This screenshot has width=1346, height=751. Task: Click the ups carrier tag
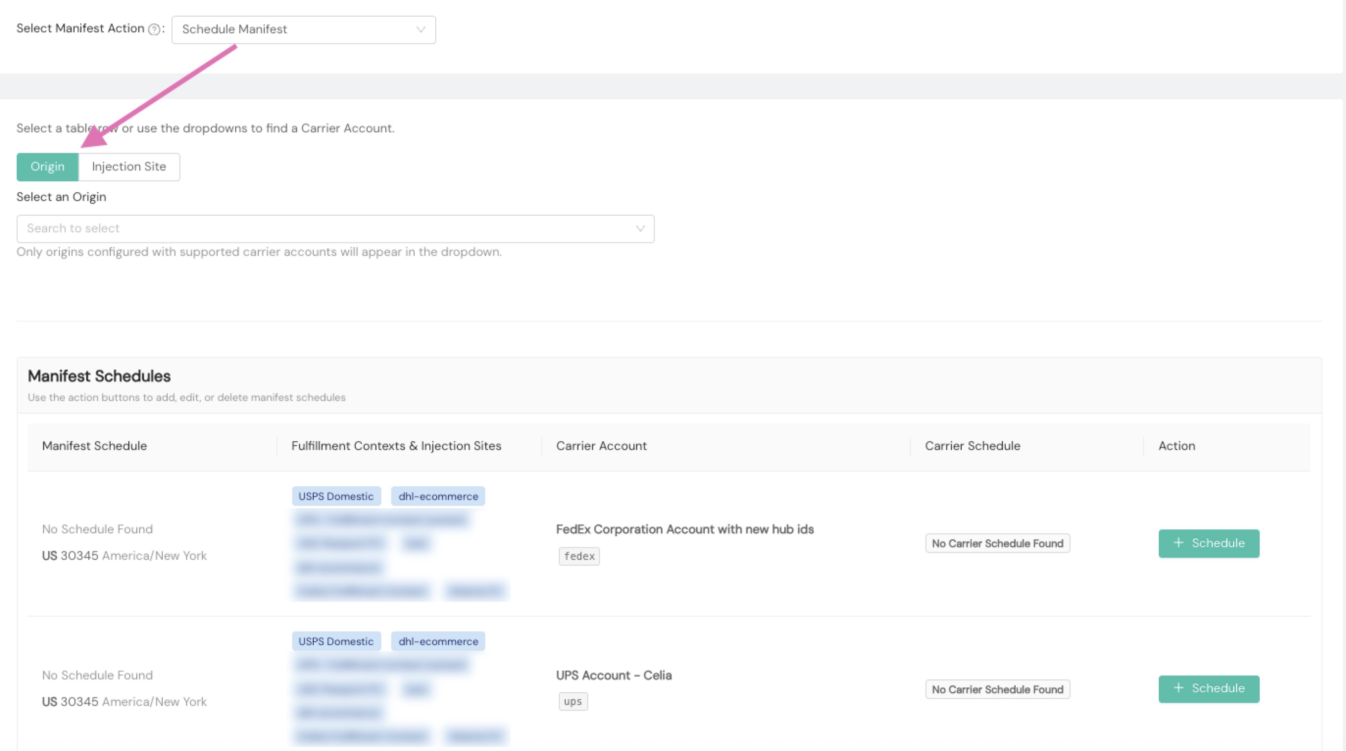click(573, 701)
